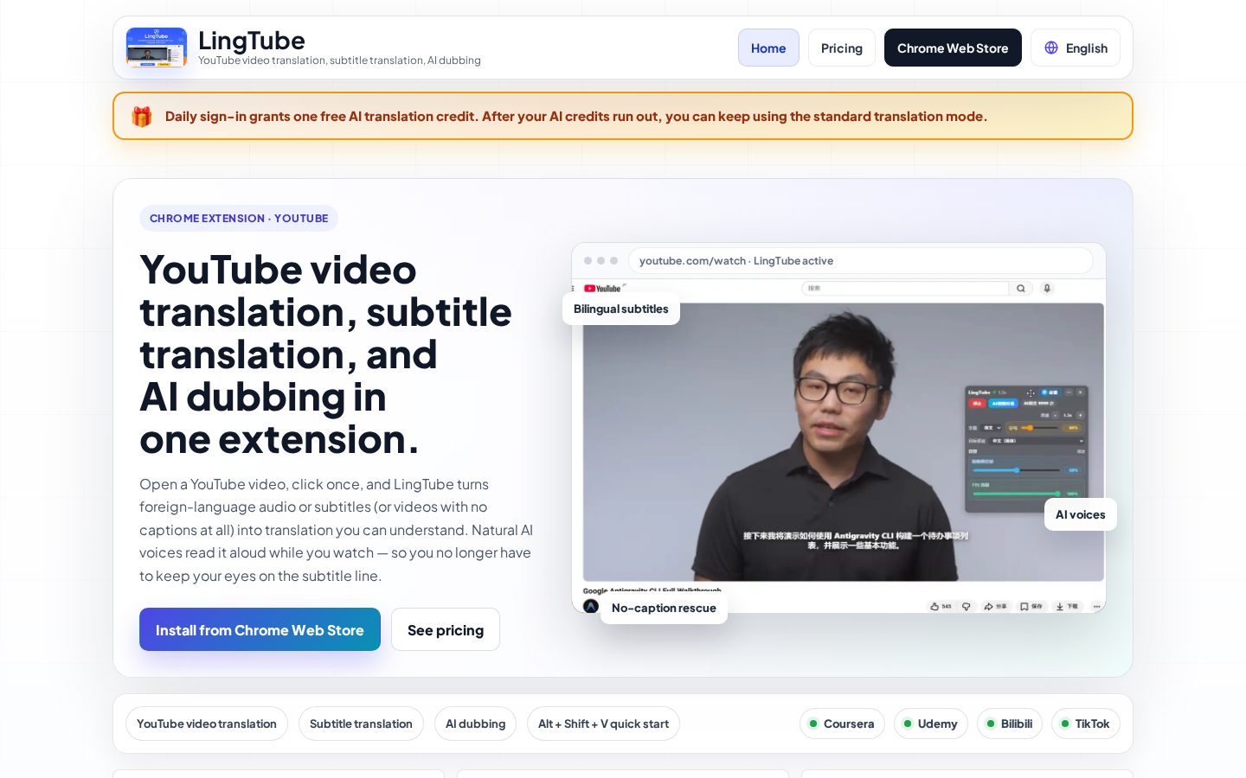Select the Alt + Shift + V quick start chip

click(x=603, y=724)
